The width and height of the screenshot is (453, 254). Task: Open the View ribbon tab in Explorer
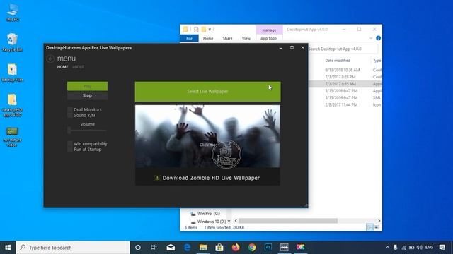246,38
